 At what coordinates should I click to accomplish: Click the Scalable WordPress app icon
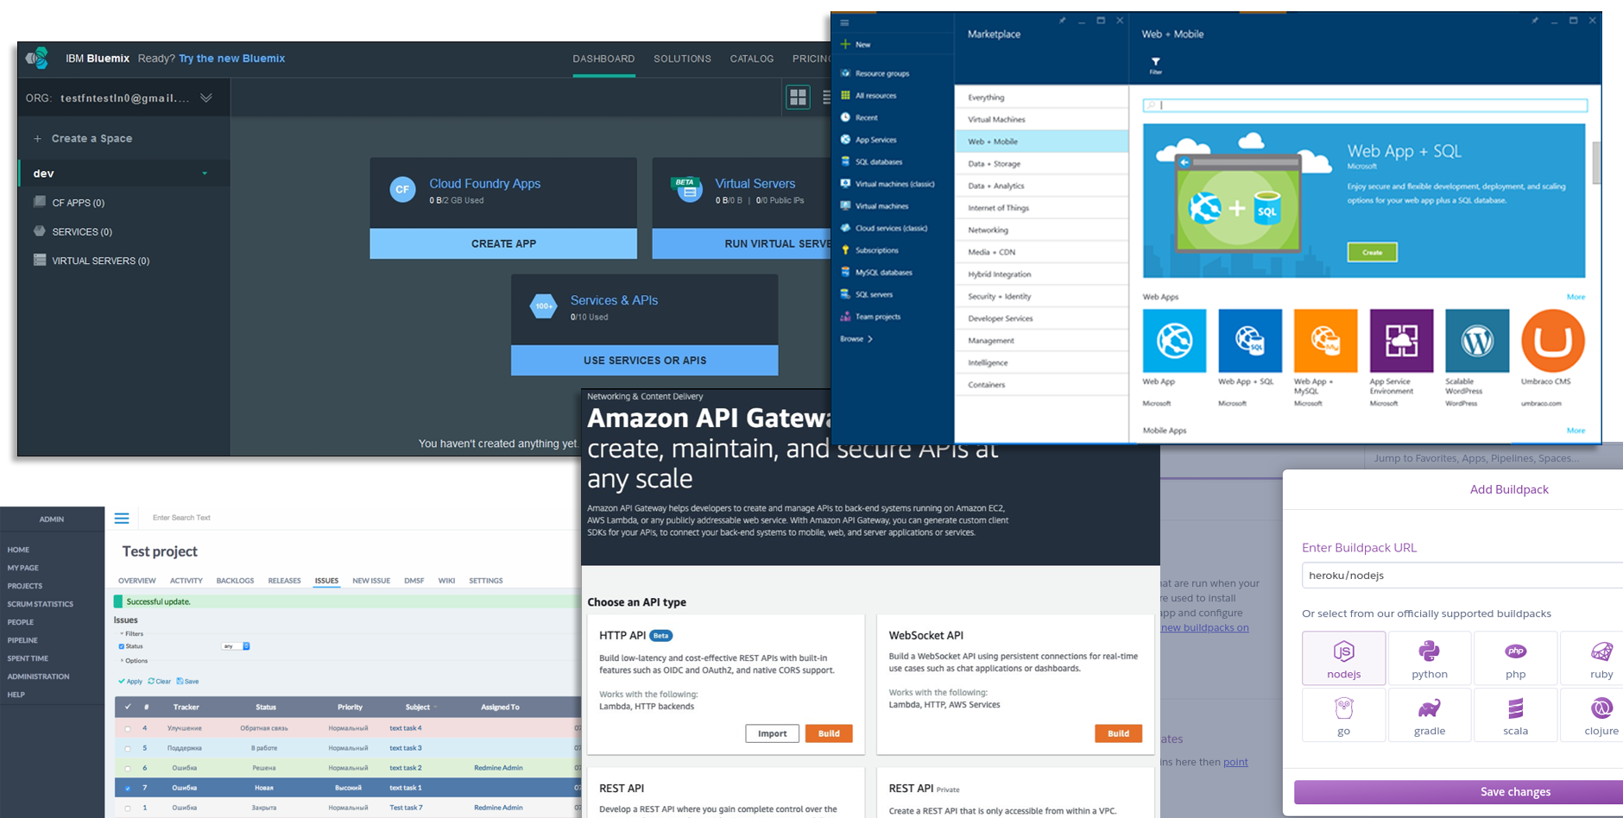tap(1476, 341)
